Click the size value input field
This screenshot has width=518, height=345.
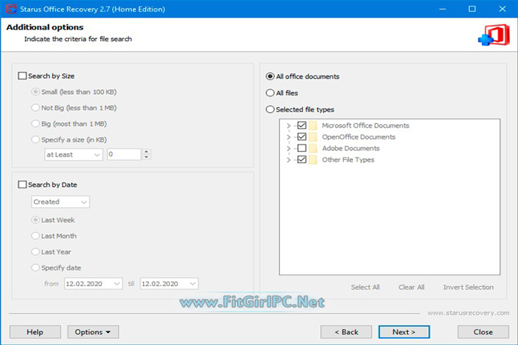[124, 155]
